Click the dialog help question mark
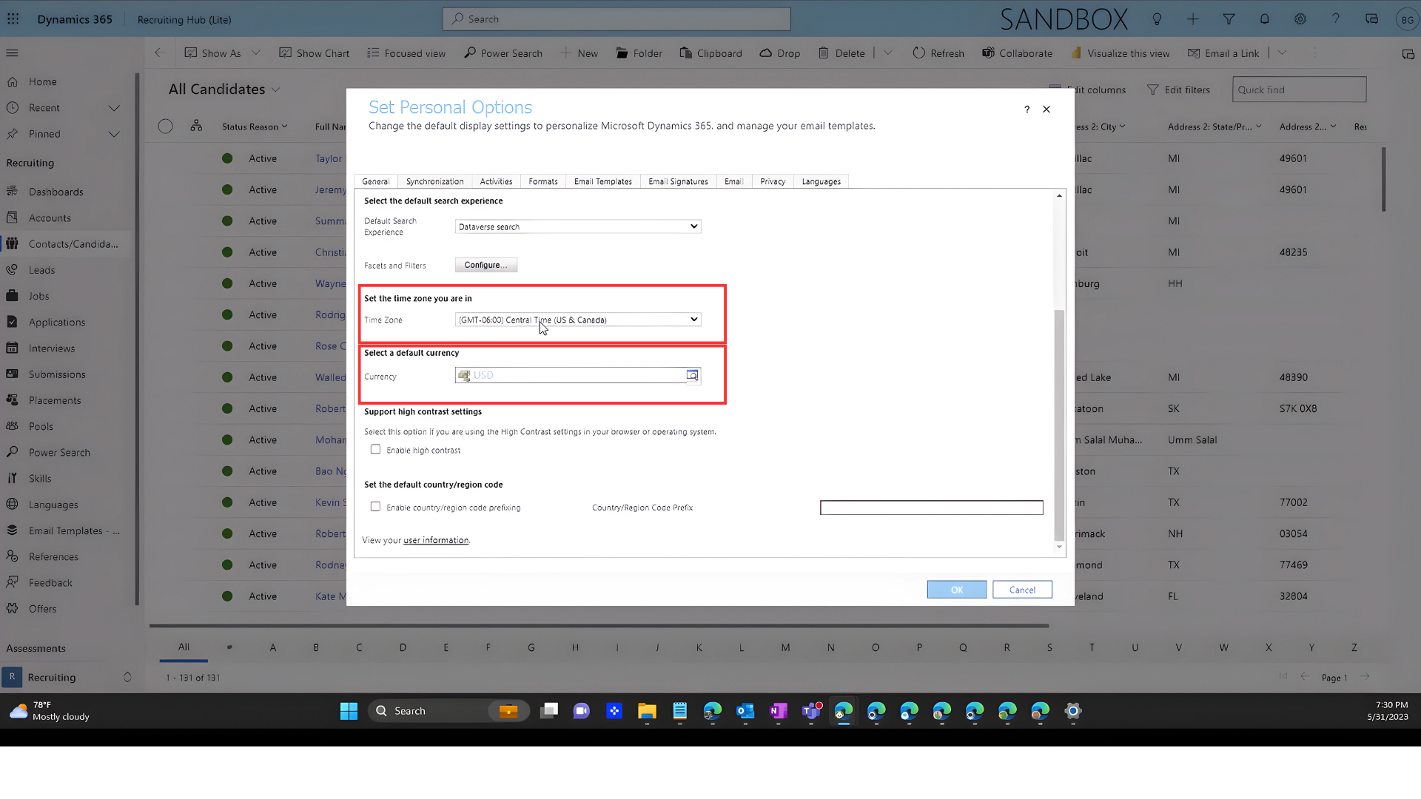The width and height of the screenshot is (1421, 799). [1027, 109]
